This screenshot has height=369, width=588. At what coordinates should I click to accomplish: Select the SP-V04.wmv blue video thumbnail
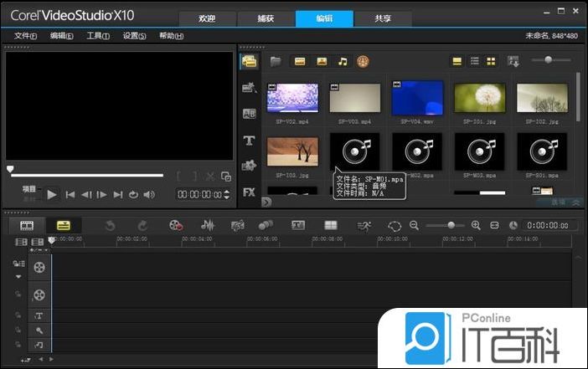417,98
